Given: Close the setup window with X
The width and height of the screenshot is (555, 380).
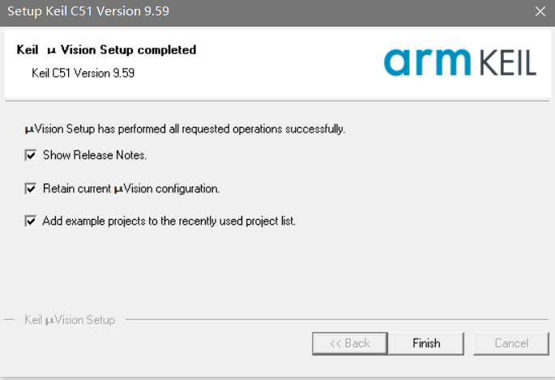Looking at the screenshot, I should [540, 11].
